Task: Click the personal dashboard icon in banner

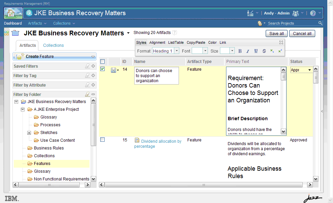Action: (250, 13)
